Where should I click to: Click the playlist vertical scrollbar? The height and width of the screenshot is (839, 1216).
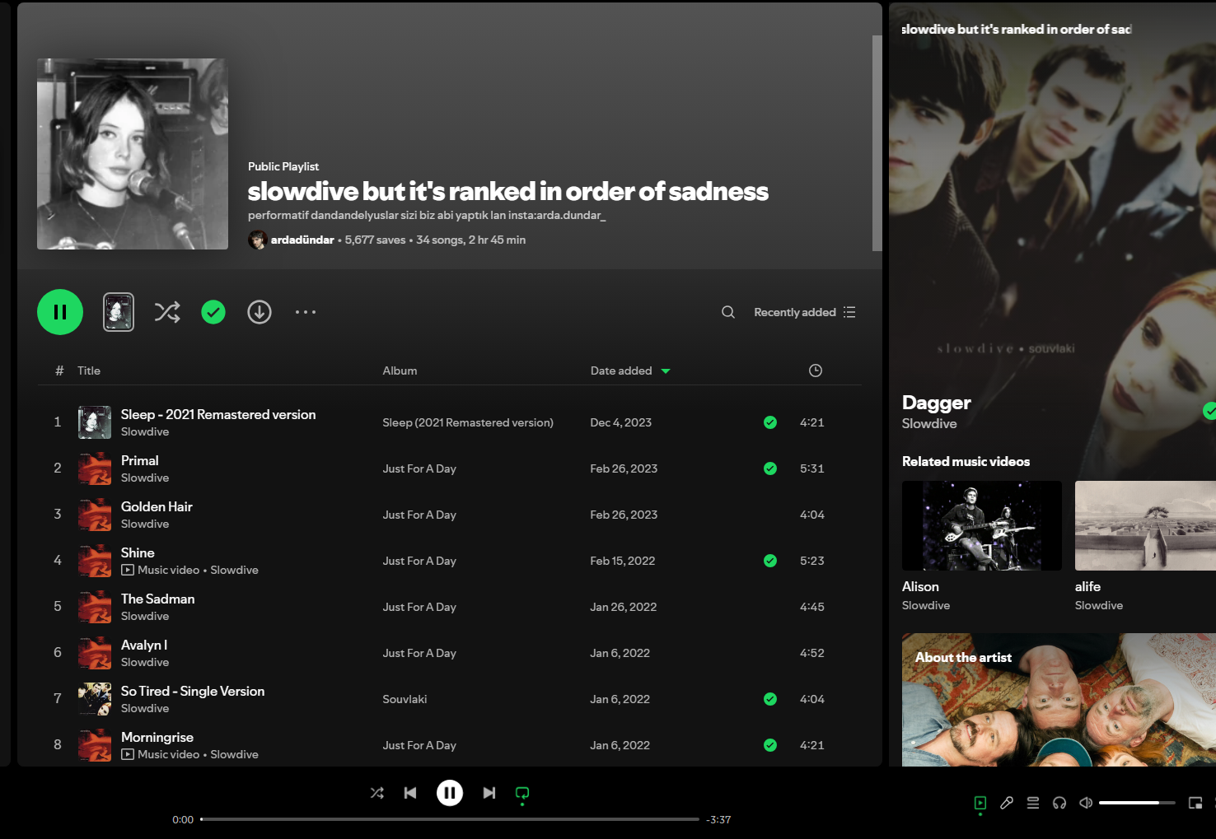pos(877,143)
